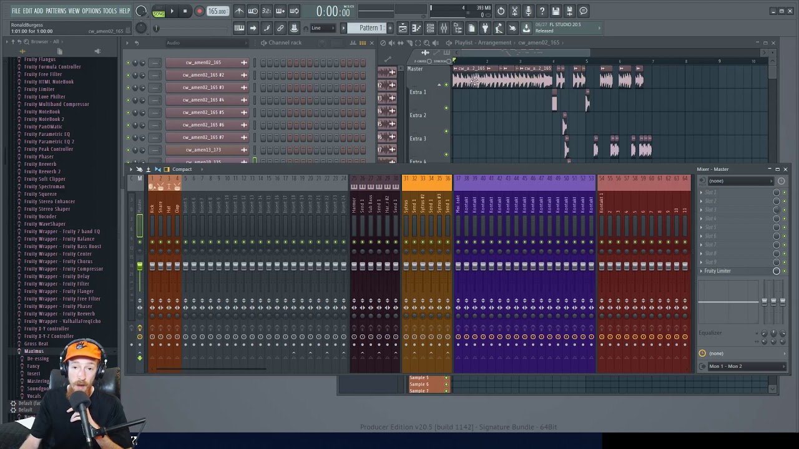
Task: Mute the cw_amen02_165 #2 channel green light
Action: pos(128,75)
